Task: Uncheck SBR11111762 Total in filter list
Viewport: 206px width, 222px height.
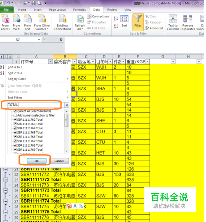Action: click(x=15, y=119)
